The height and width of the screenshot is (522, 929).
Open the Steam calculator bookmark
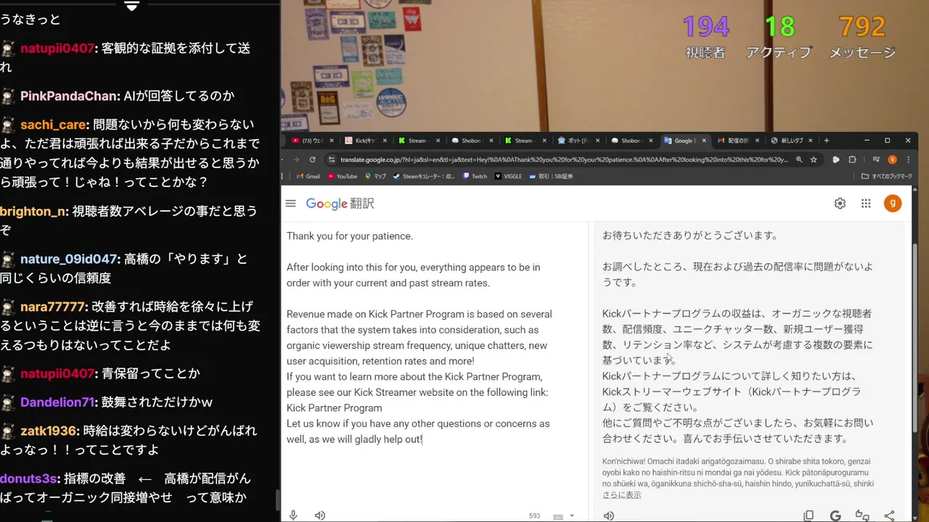tap(424, 176)
